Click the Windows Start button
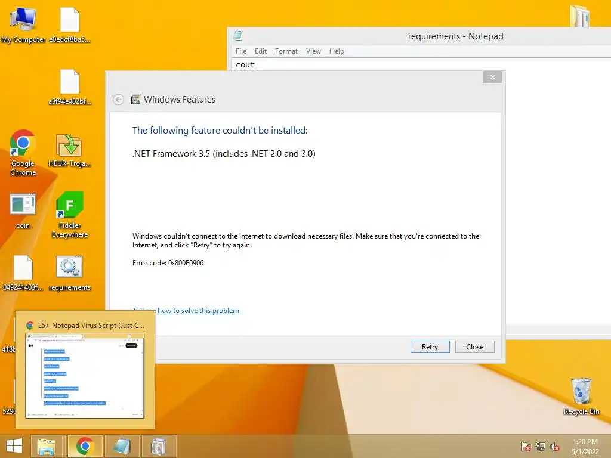The image size is (611, 458). click(x=14, y=446)
